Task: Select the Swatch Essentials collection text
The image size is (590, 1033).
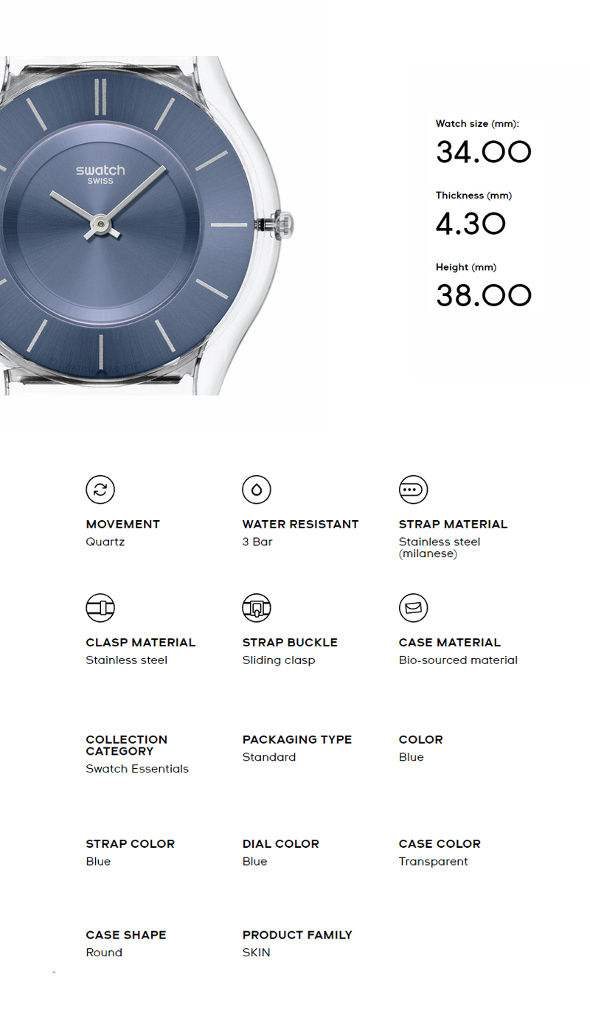Action: coord(137,769)
